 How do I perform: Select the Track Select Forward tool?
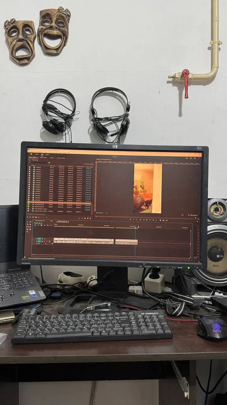(30, 222)
